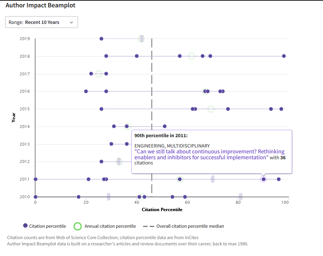Click the 2018 dot at 98th percentile
Screen dimensions: 323x256
[x=284, y=56]
